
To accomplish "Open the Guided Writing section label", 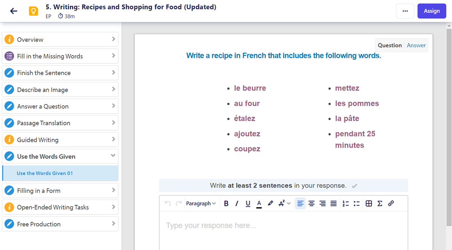I will (x=38, y=140).
